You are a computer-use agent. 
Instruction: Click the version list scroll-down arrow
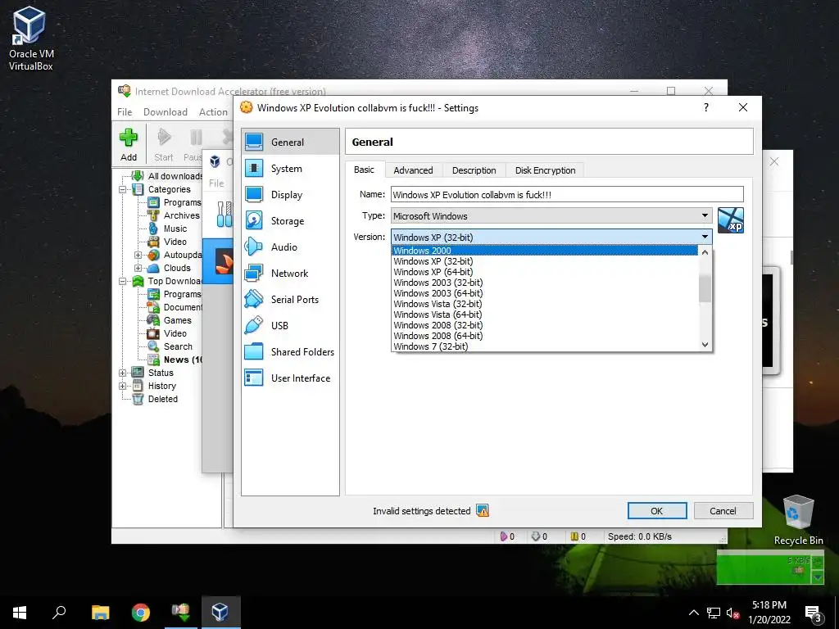point(705,345)
